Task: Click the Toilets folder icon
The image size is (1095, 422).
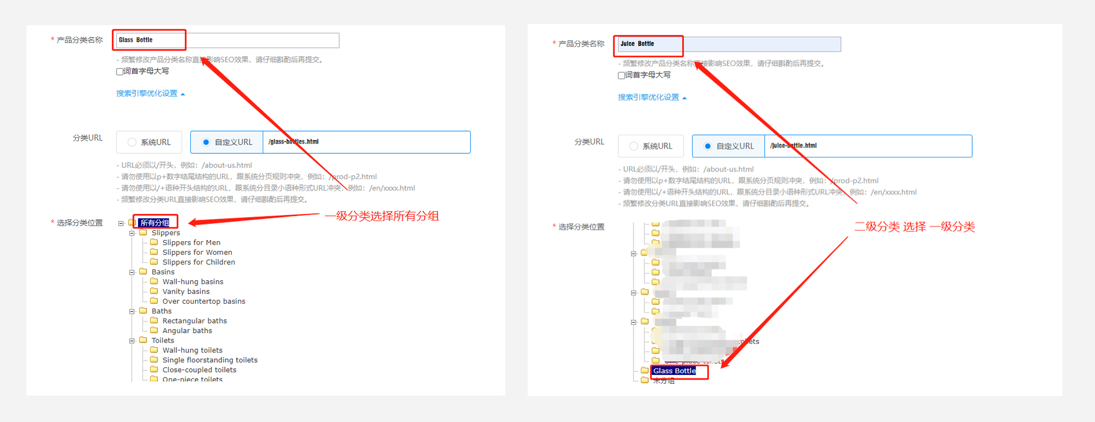Action: pos(143,339)
